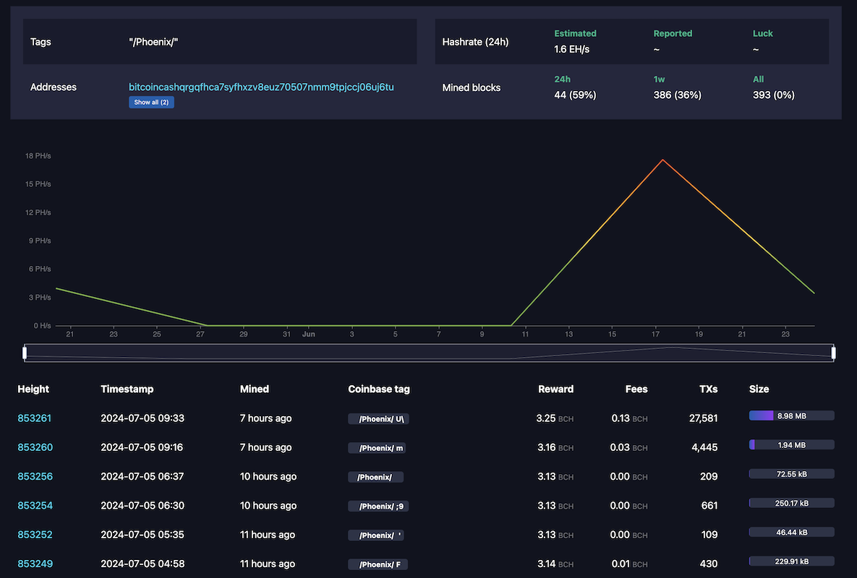
Task: Click the Luck column header
Action: (x=762, y=33)
